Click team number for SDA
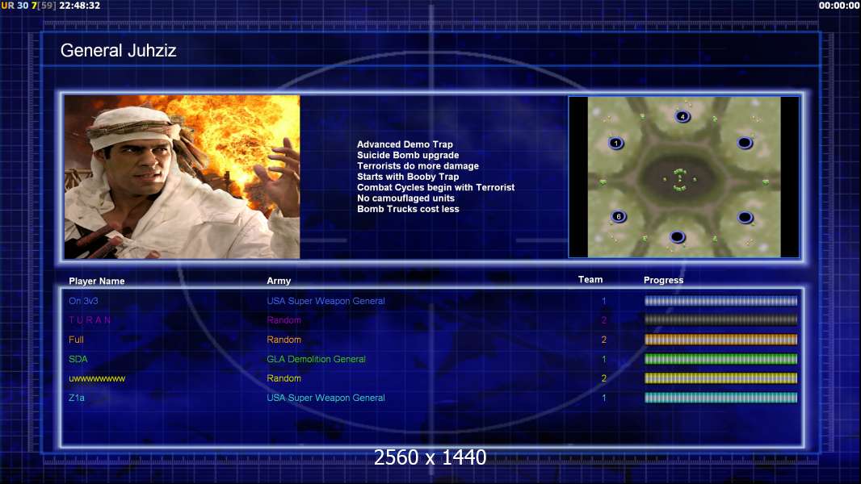 [603, 359]
